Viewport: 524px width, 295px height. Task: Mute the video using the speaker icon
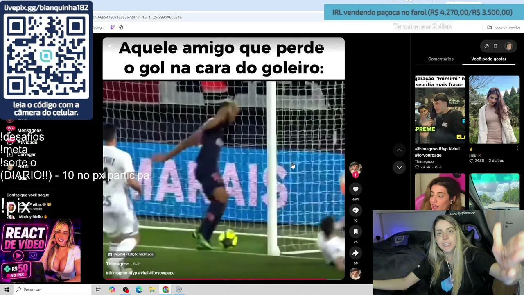coord(111,46)
